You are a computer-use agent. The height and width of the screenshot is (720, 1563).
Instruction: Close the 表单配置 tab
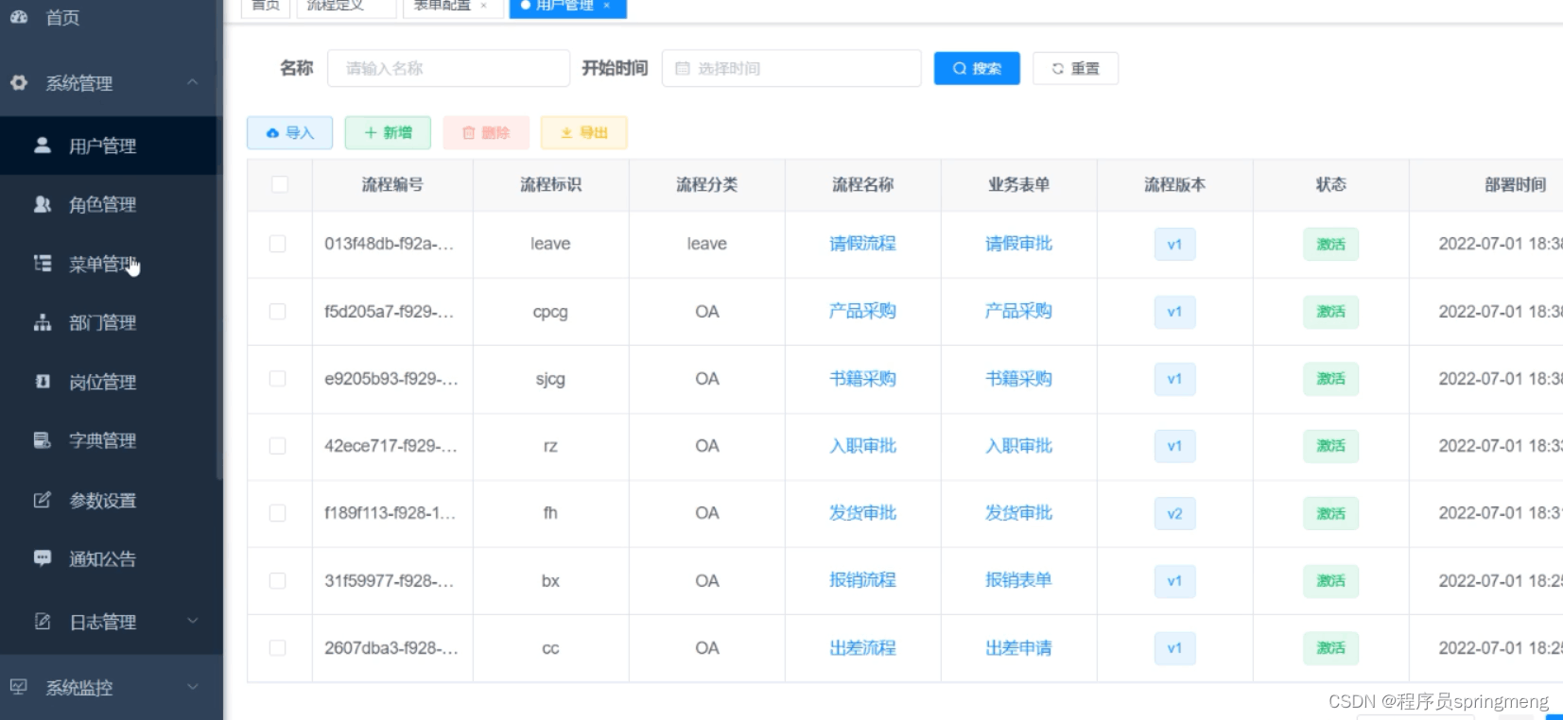484,6
